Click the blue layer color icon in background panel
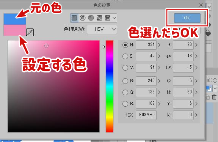 click(x=209, y=88)
